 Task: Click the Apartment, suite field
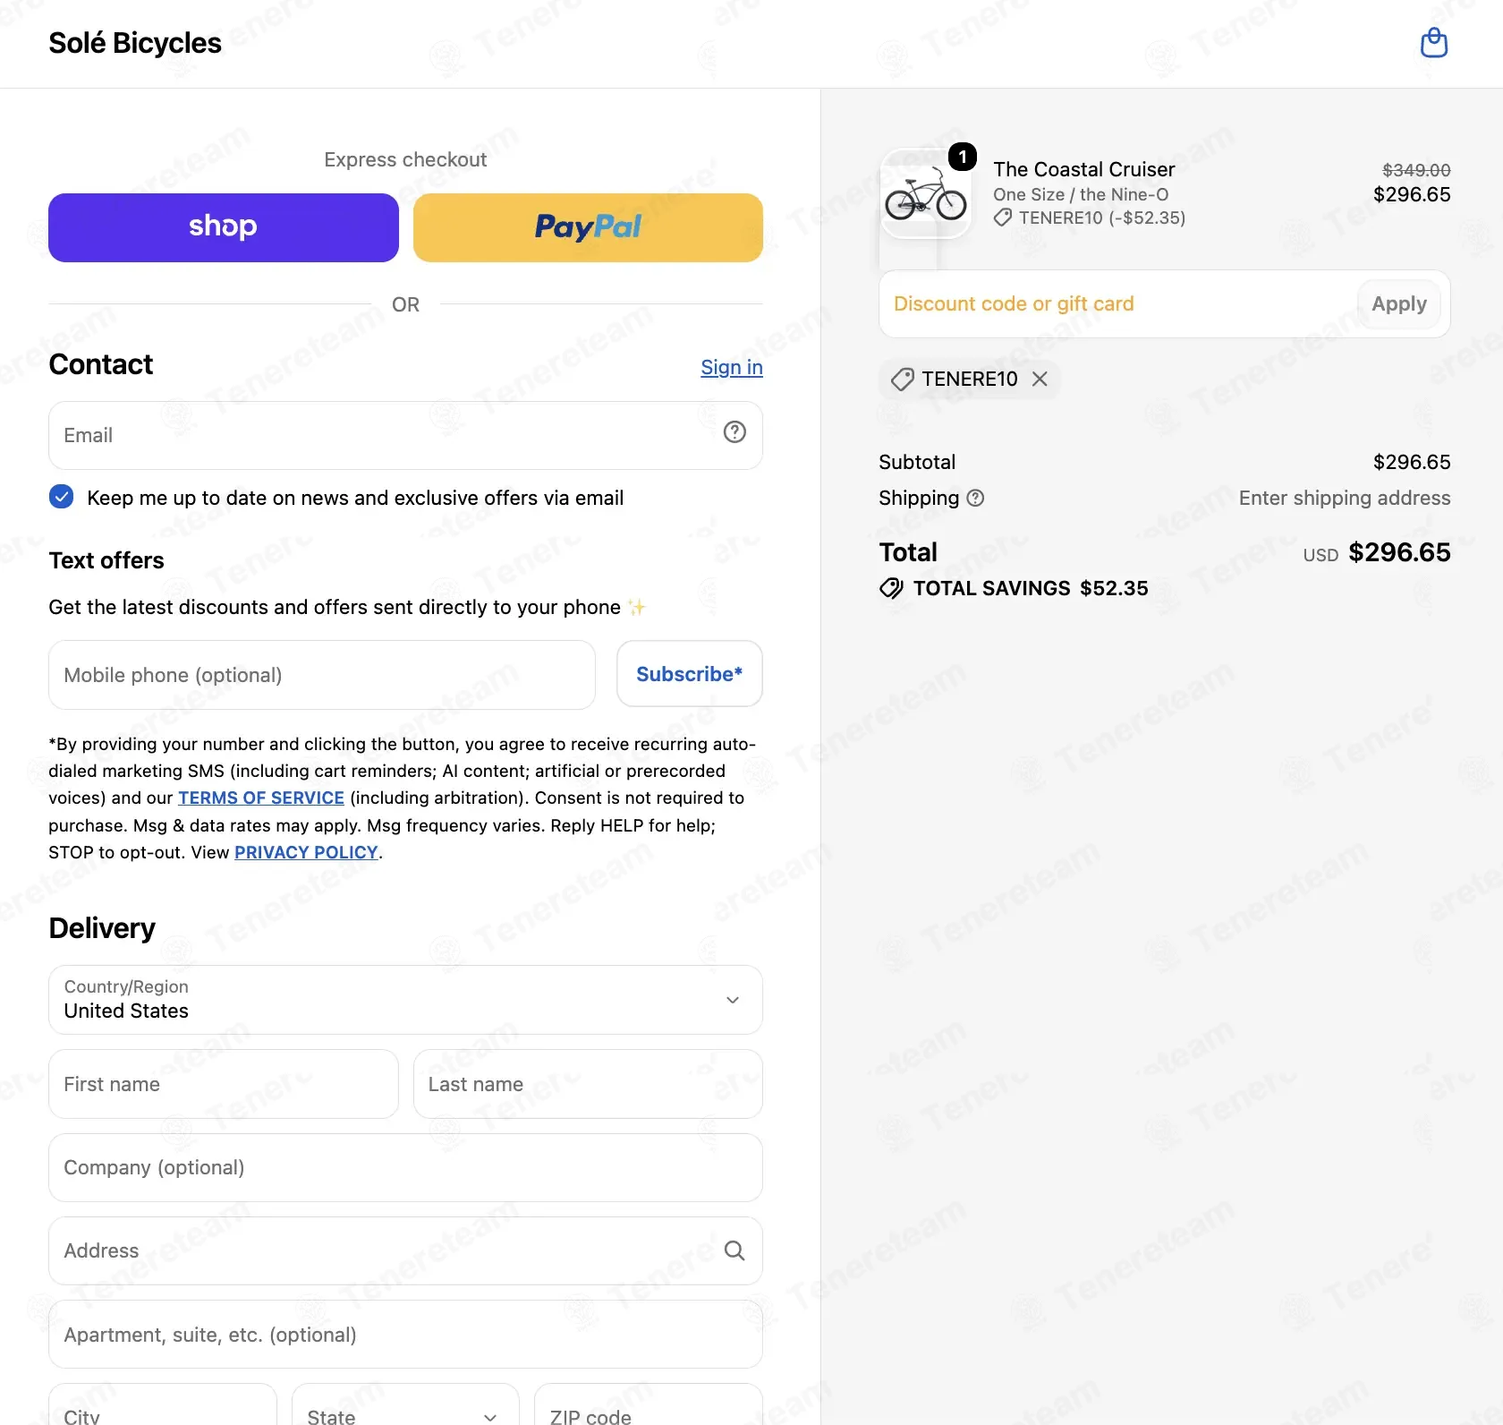(x=405, y=1335)
